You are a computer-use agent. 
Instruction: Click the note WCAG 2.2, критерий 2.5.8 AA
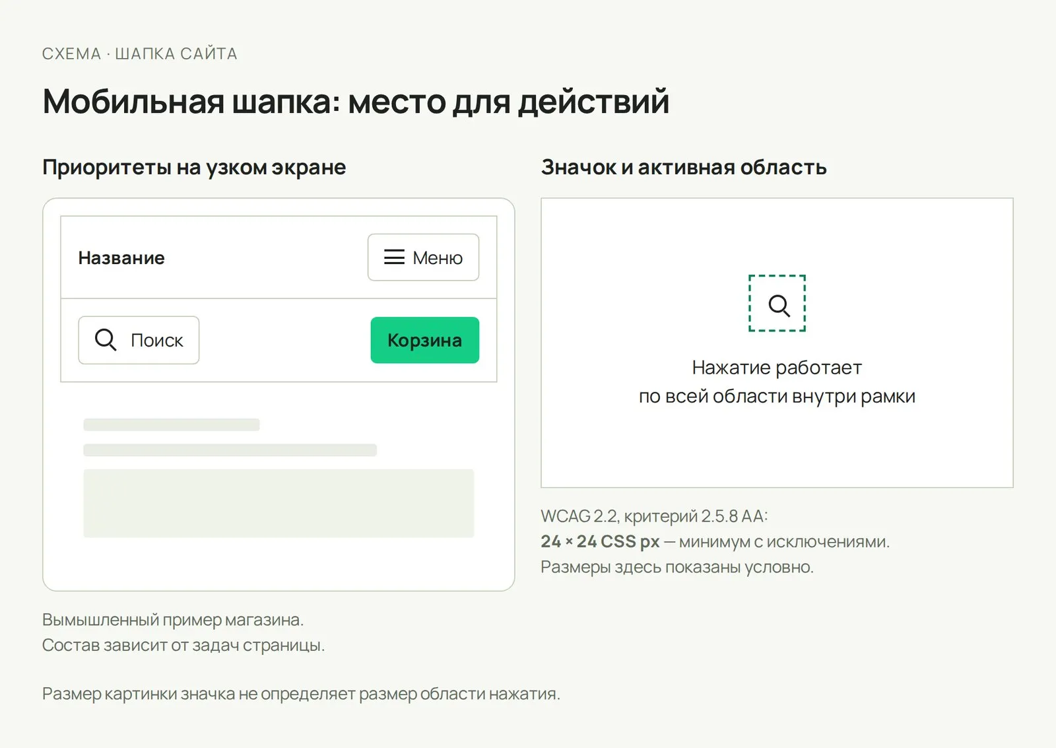pos(654,516)
